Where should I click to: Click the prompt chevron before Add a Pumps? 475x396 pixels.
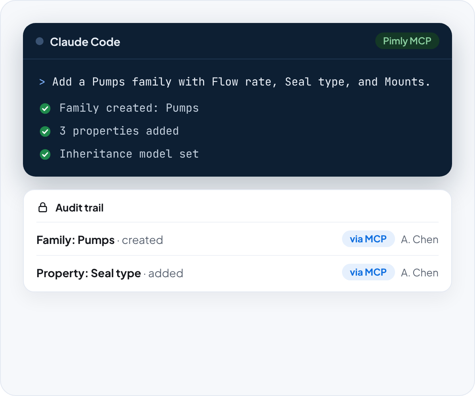tap(42, 82)
